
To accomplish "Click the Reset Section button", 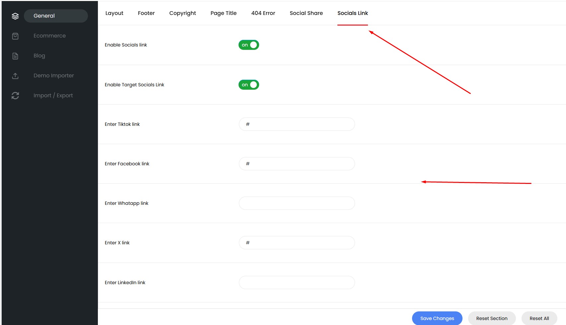I will pos(492,318).
